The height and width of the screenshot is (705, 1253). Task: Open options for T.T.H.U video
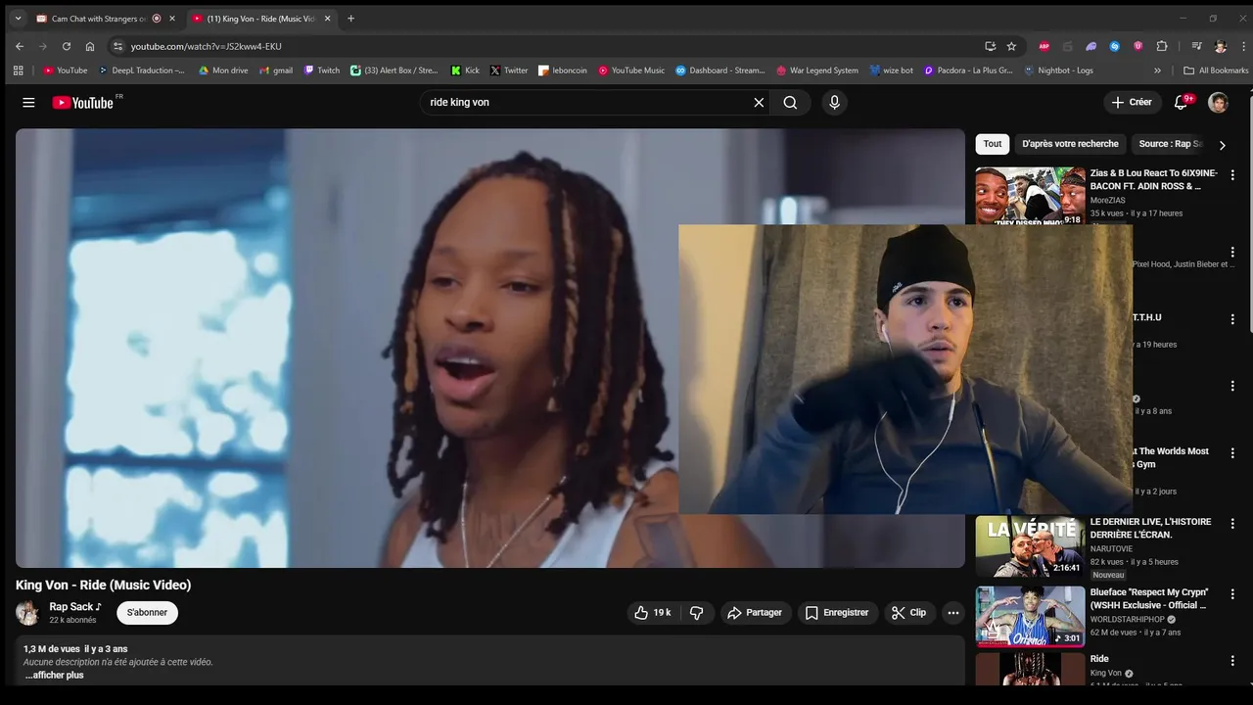(1232, 319)
